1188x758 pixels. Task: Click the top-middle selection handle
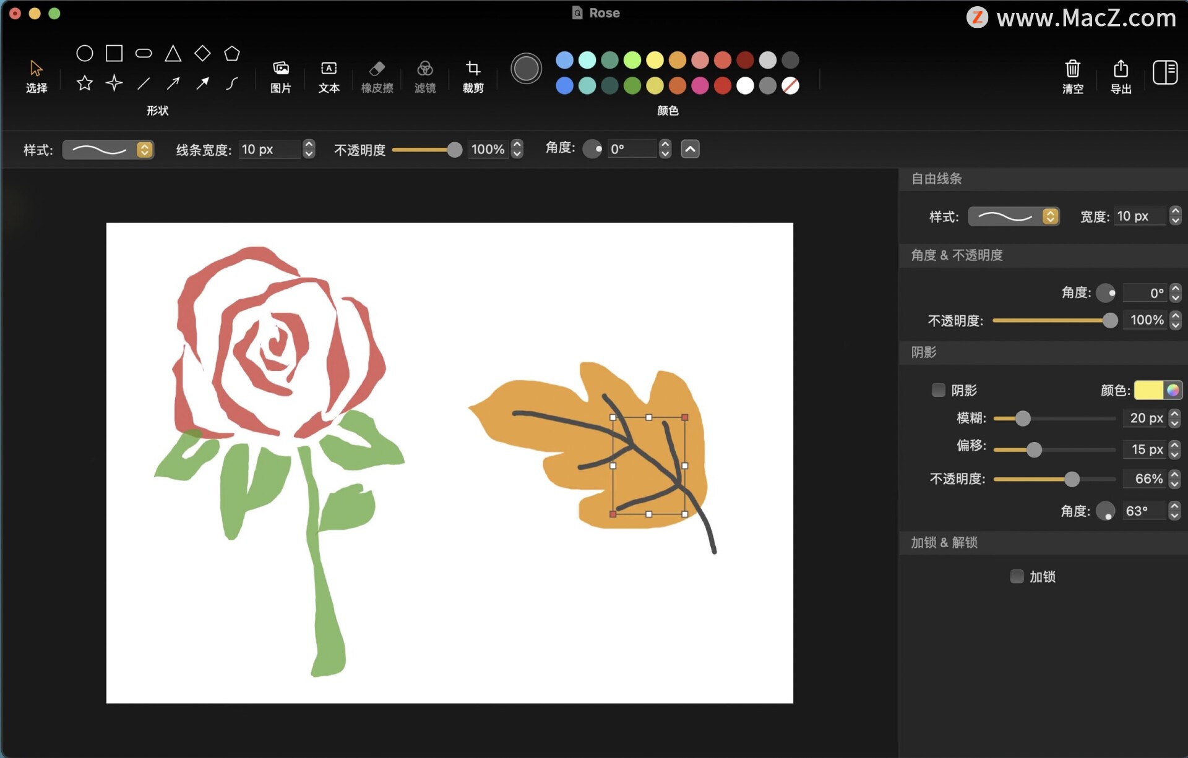click(648, 417)
